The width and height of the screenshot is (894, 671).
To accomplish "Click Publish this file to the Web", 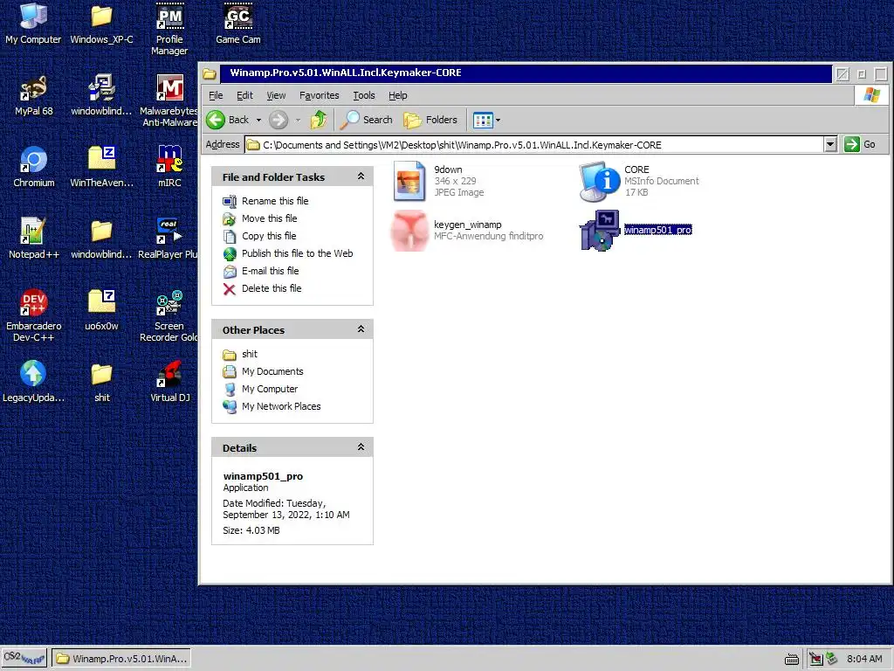I will coord(288,253).
